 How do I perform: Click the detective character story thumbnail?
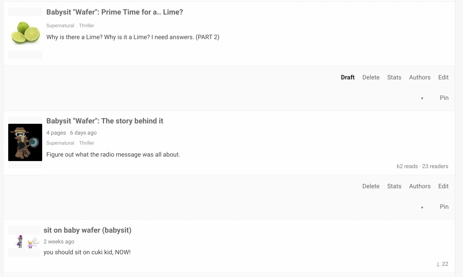(x=25, y=142)
